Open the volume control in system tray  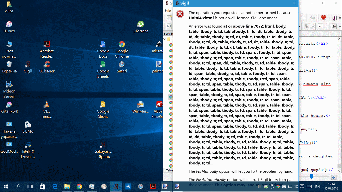point(296,186)
